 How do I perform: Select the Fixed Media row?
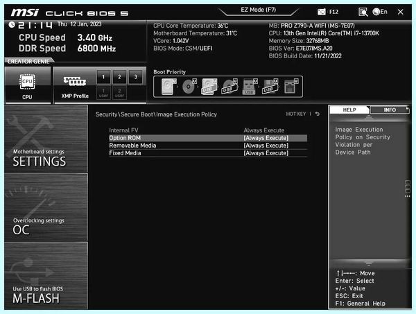(x=208, y=153)
